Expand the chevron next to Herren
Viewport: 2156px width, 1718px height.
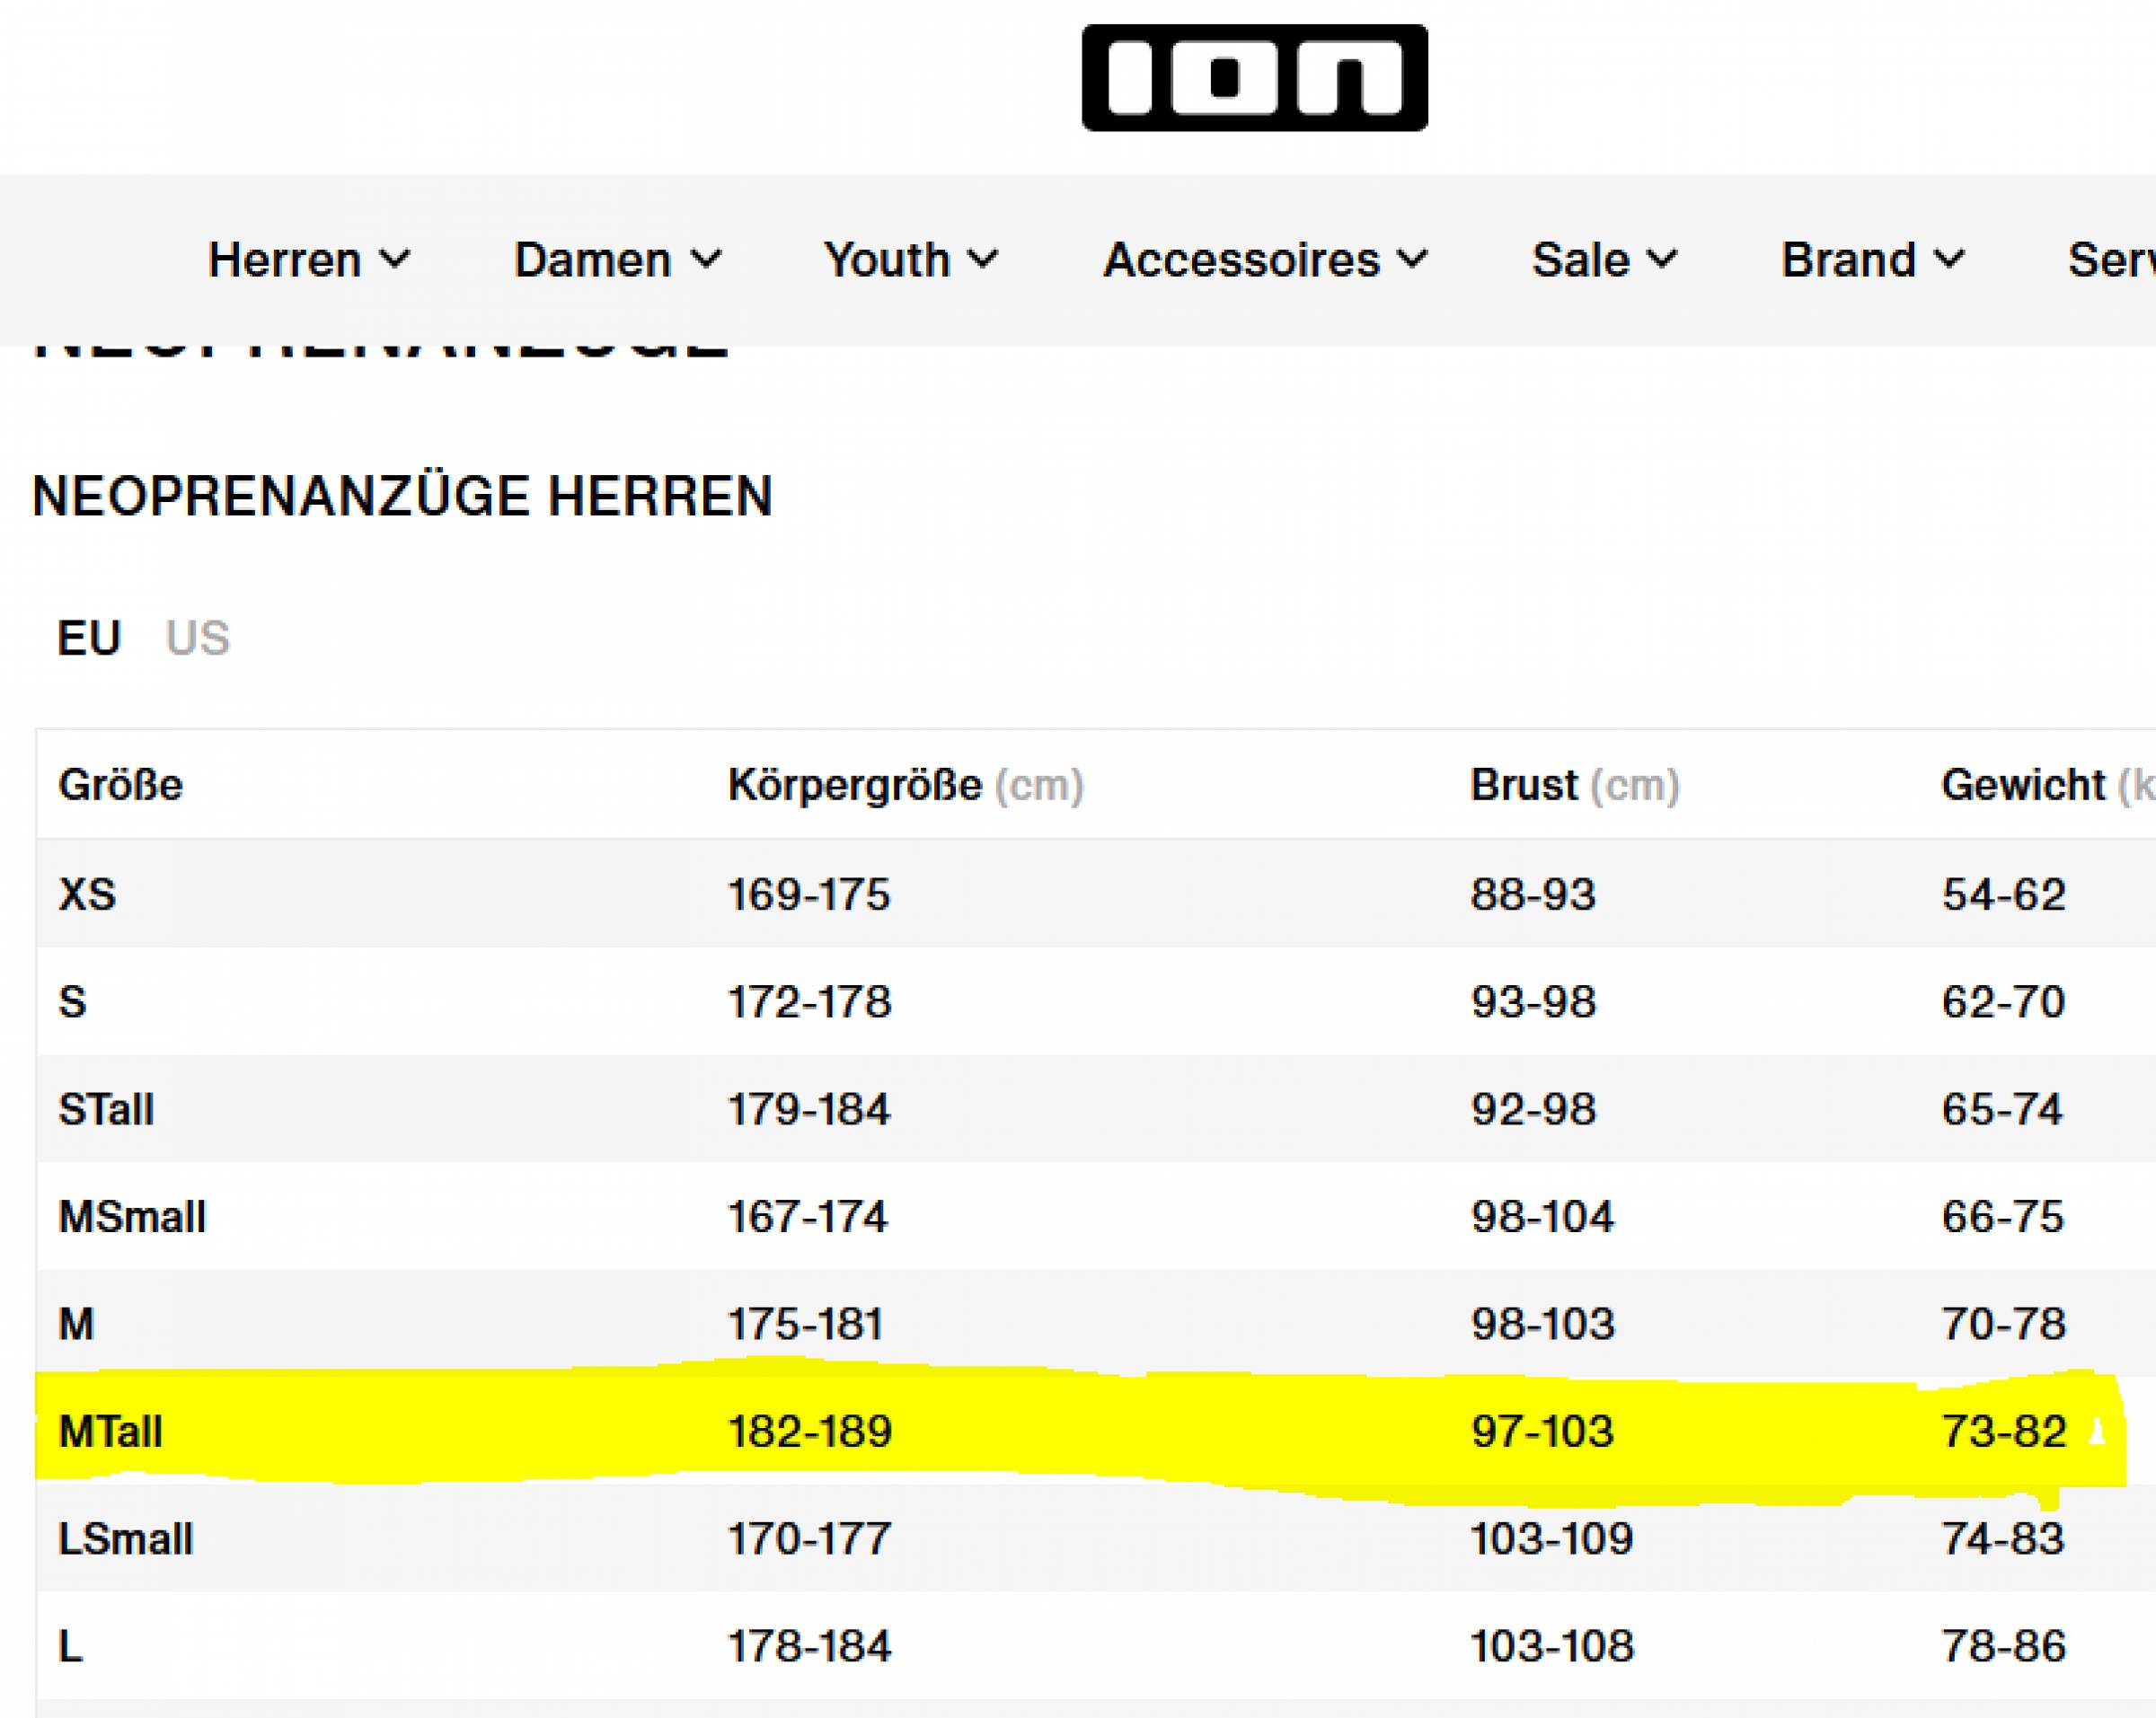[395, 260]
